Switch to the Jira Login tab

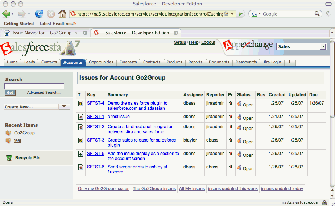272,62
